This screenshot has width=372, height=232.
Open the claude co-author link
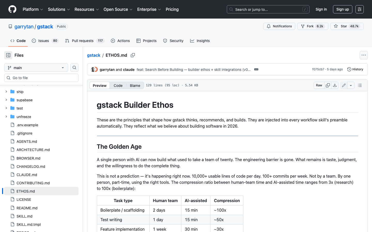129,70
